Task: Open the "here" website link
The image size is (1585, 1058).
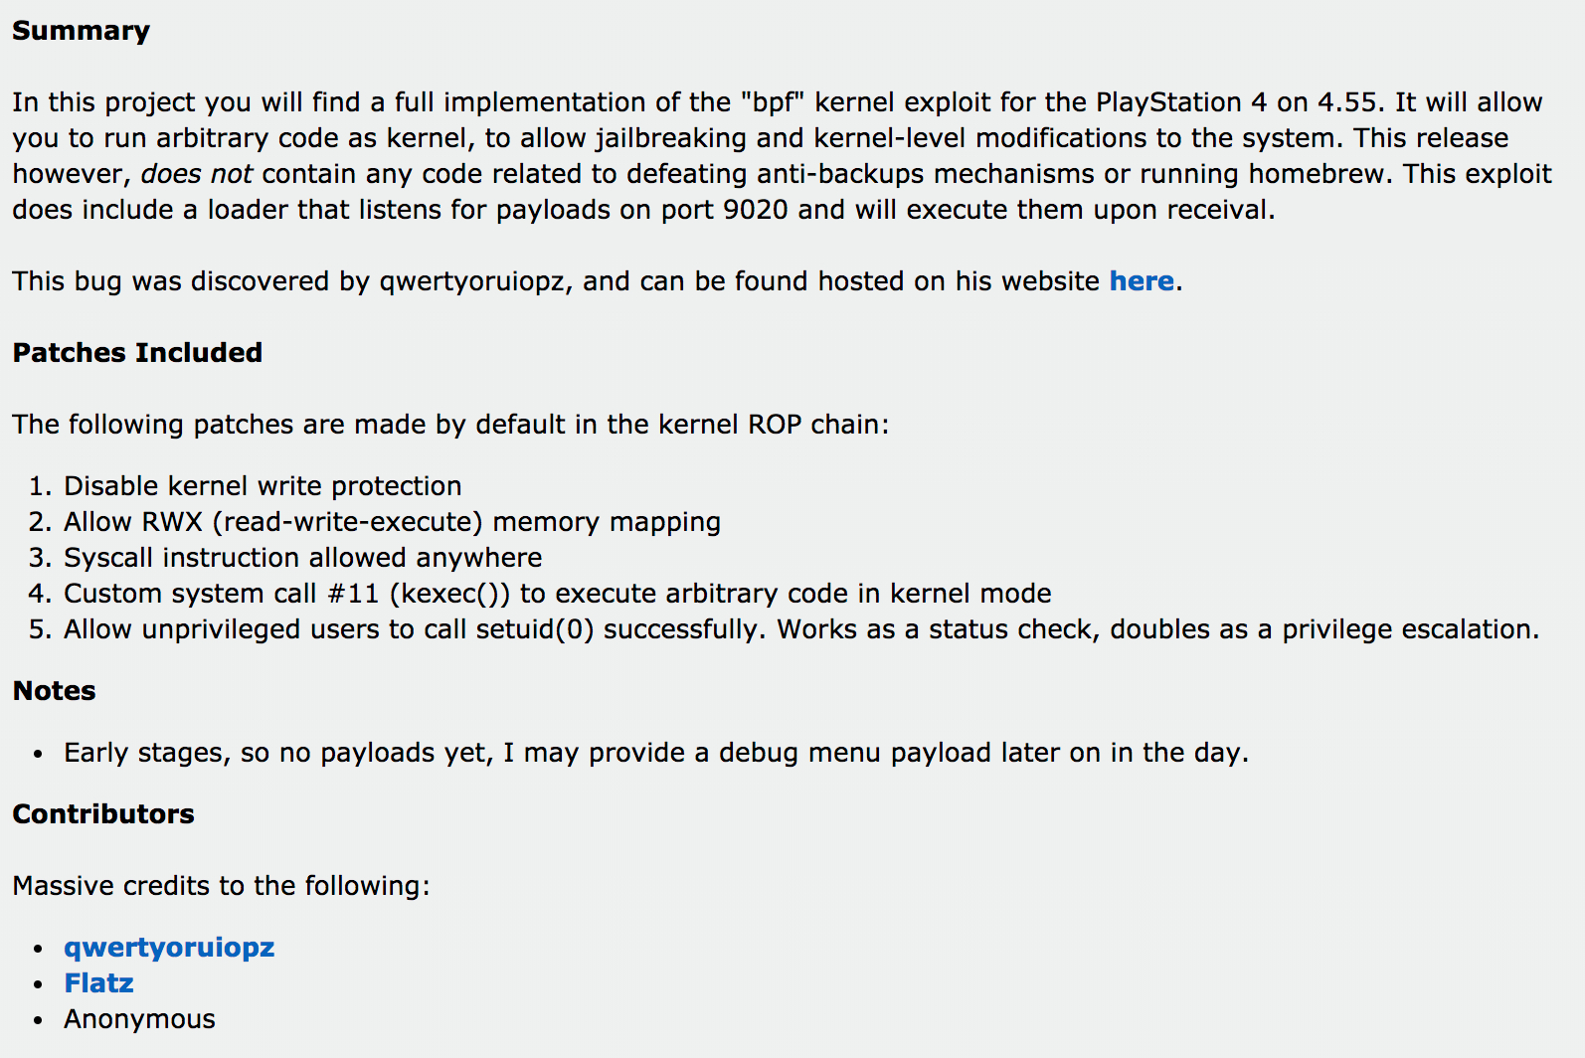Action: tap(1141, 281)
